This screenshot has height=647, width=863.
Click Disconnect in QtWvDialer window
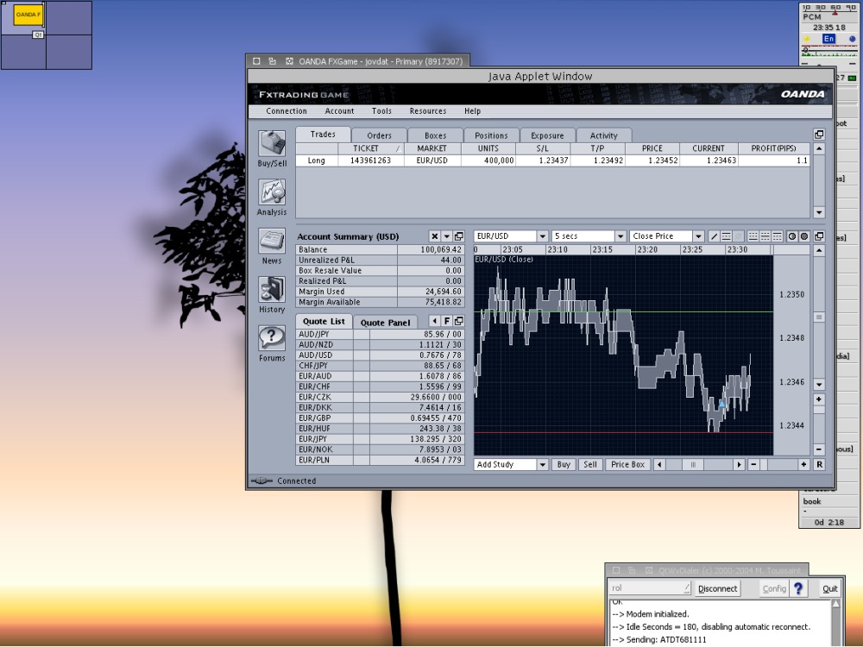tap(717, 588)
